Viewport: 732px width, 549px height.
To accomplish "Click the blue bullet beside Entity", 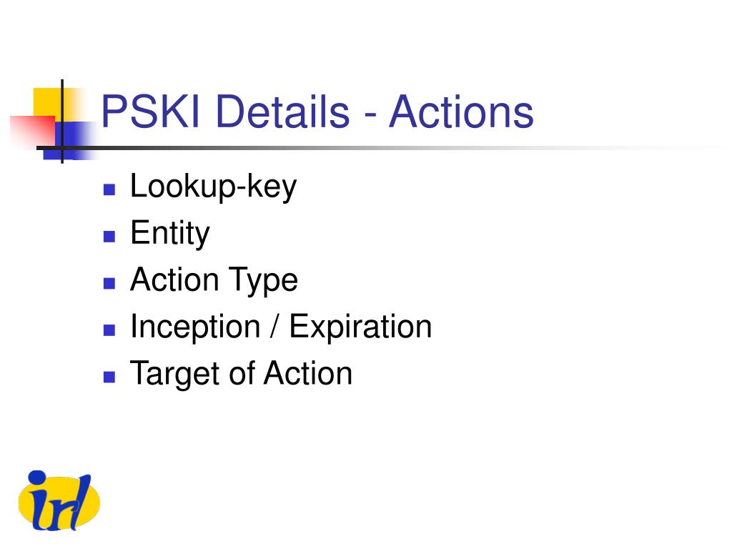I will tap(109, 236).
